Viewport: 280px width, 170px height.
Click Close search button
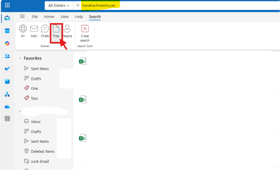[85, 33]
